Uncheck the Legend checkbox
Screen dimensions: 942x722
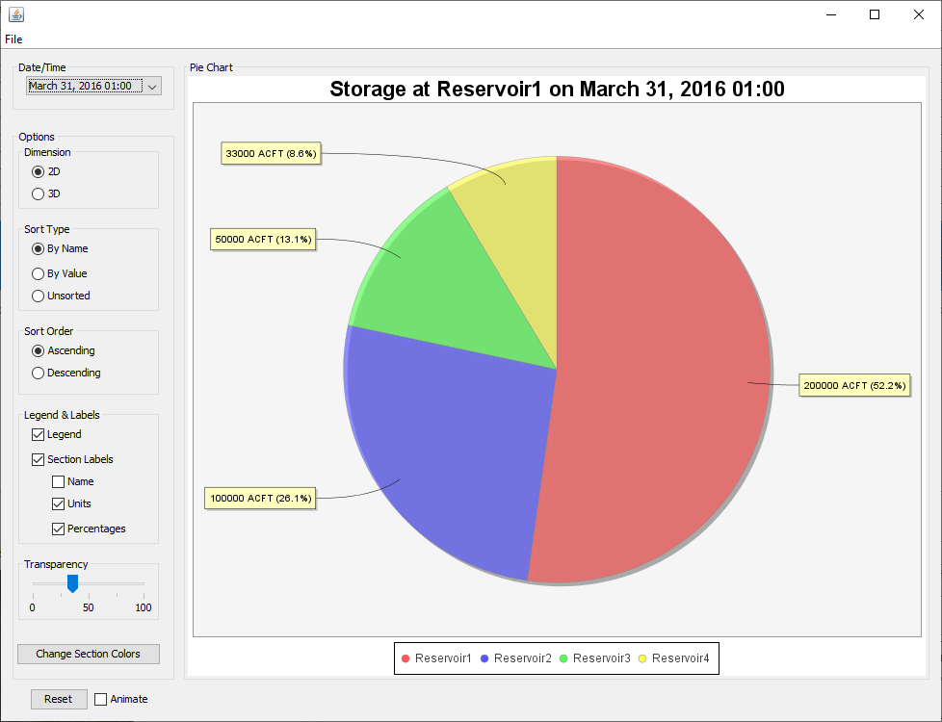pyautogui.click(x=39, y=435)
